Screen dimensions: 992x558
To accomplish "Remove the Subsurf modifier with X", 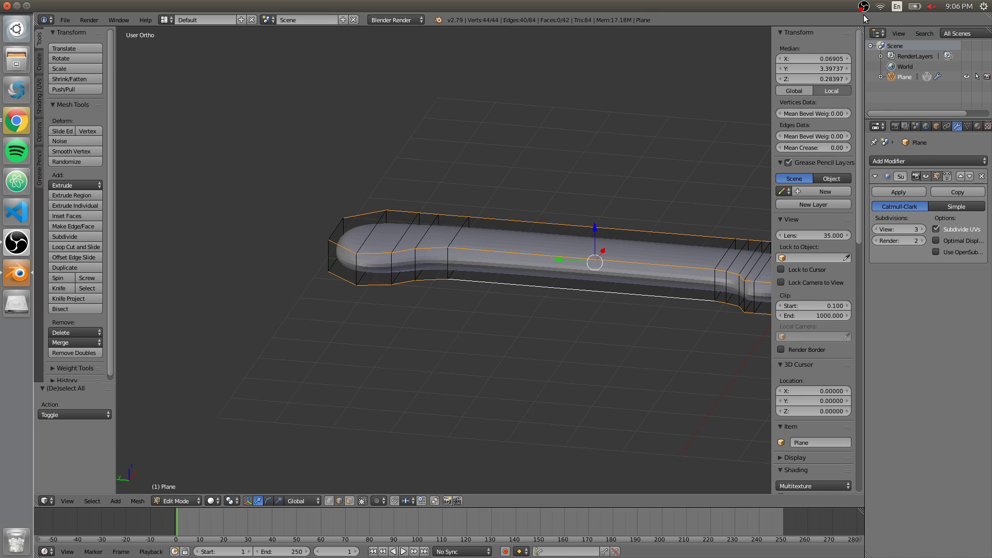I will 982,176.
